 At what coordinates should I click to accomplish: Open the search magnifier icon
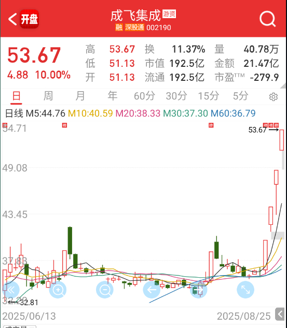pos(267,19)
